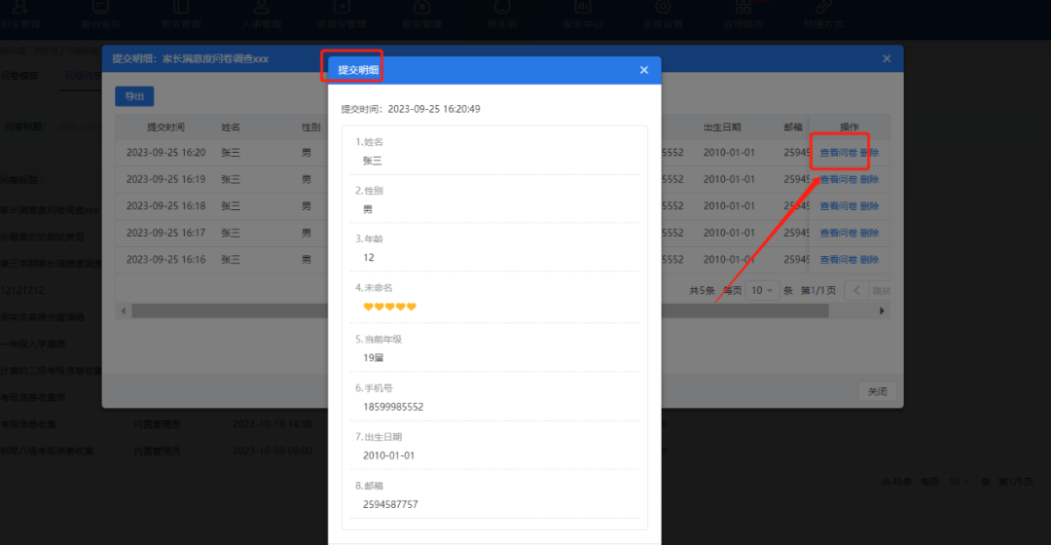Open the background page's per-page 10 dropdown
The height and width of the screenshot is (545, 1051).
pos(959,482)
